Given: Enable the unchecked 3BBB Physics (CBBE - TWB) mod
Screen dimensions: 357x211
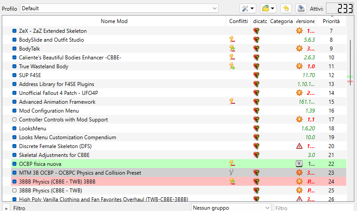Looking at the screenshot, I should pos(14,190).
